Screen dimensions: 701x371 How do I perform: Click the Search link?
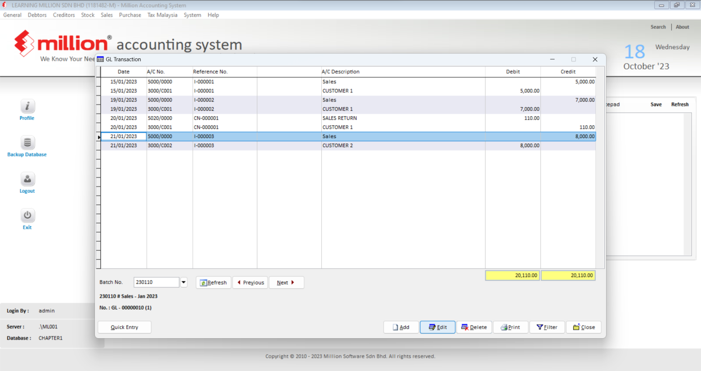click(x=658, y=26)
